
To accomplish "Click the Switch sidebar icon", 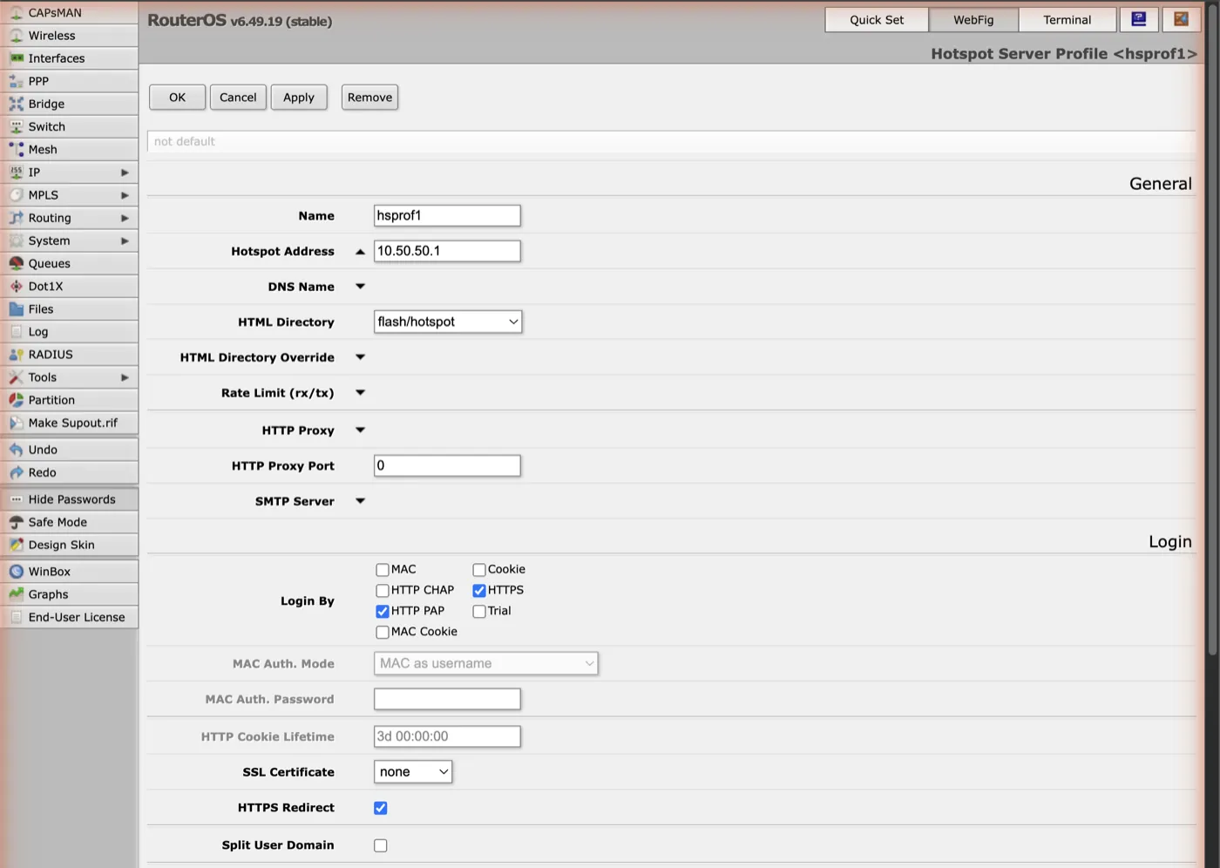I will [16, 126].
